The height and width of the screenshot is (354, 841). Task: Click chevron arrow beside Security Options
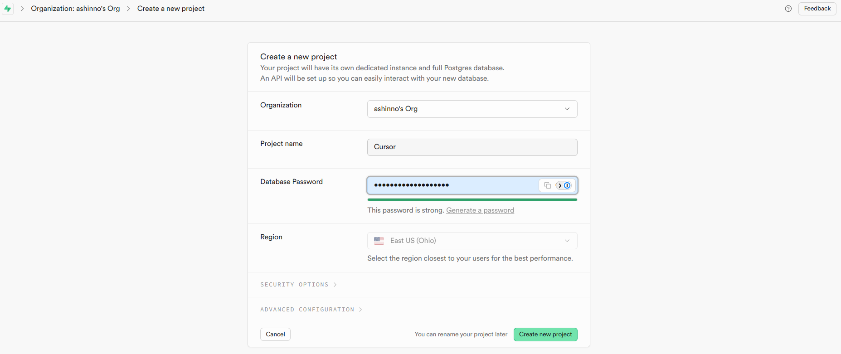(x=335, y=285)
